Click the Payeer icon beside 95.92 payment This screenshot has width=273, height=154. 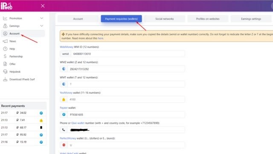(41, 135)
